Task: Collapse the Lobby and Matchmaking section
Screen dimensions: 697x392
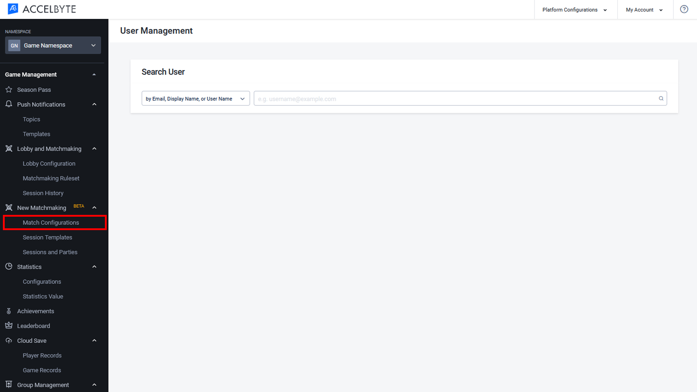Action: [94, 148]
